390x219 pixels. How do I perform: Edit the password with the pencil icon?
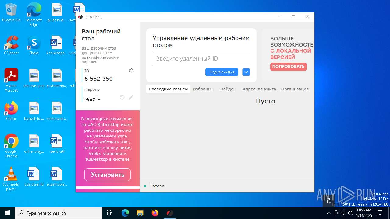(131, 97)
